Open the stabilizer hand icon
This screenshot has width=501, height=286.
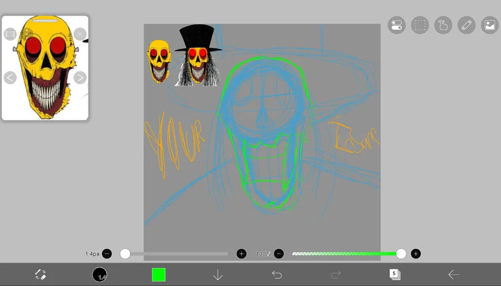[443, 25]
